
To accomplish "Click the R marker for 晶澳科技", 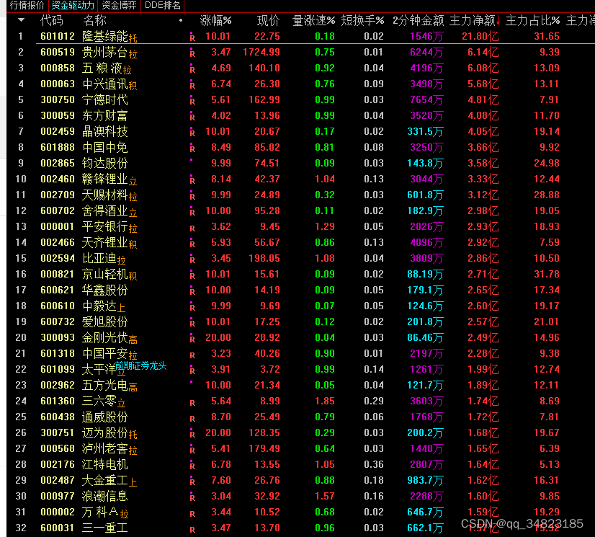I will click(192, 132).
